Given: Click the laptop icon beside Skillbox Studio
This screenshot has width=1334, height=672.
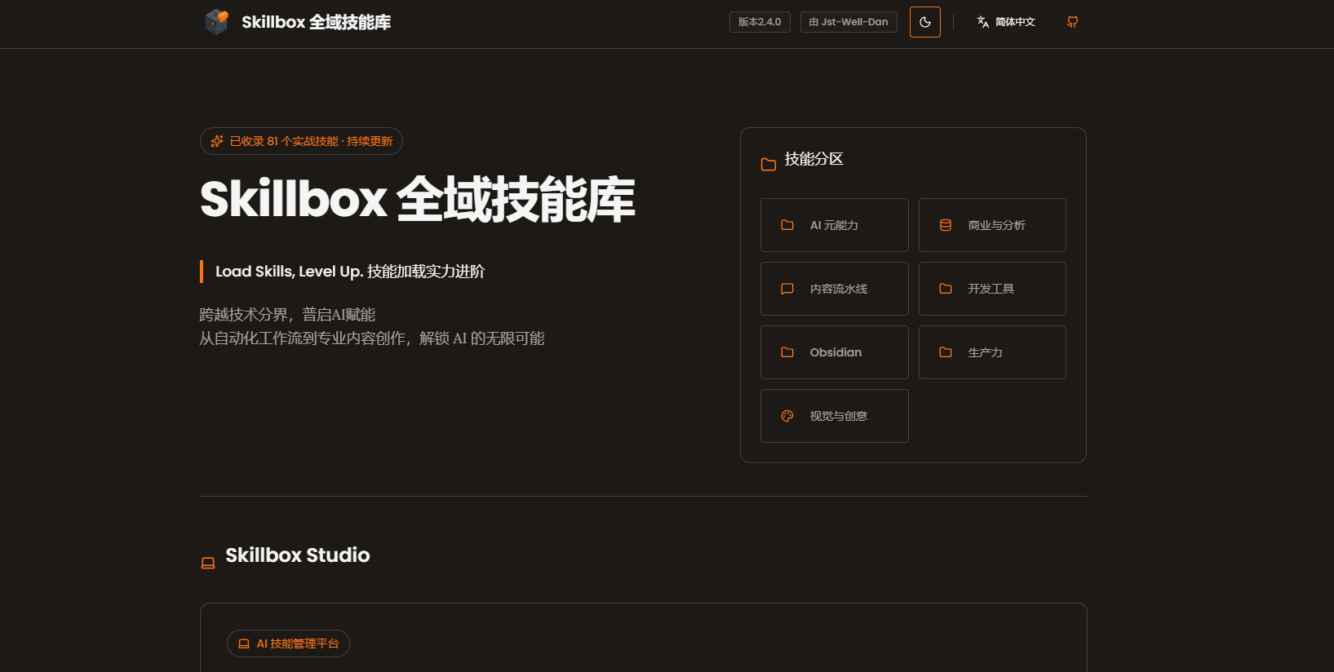Looking at the screenshot, I should (208, 563).
